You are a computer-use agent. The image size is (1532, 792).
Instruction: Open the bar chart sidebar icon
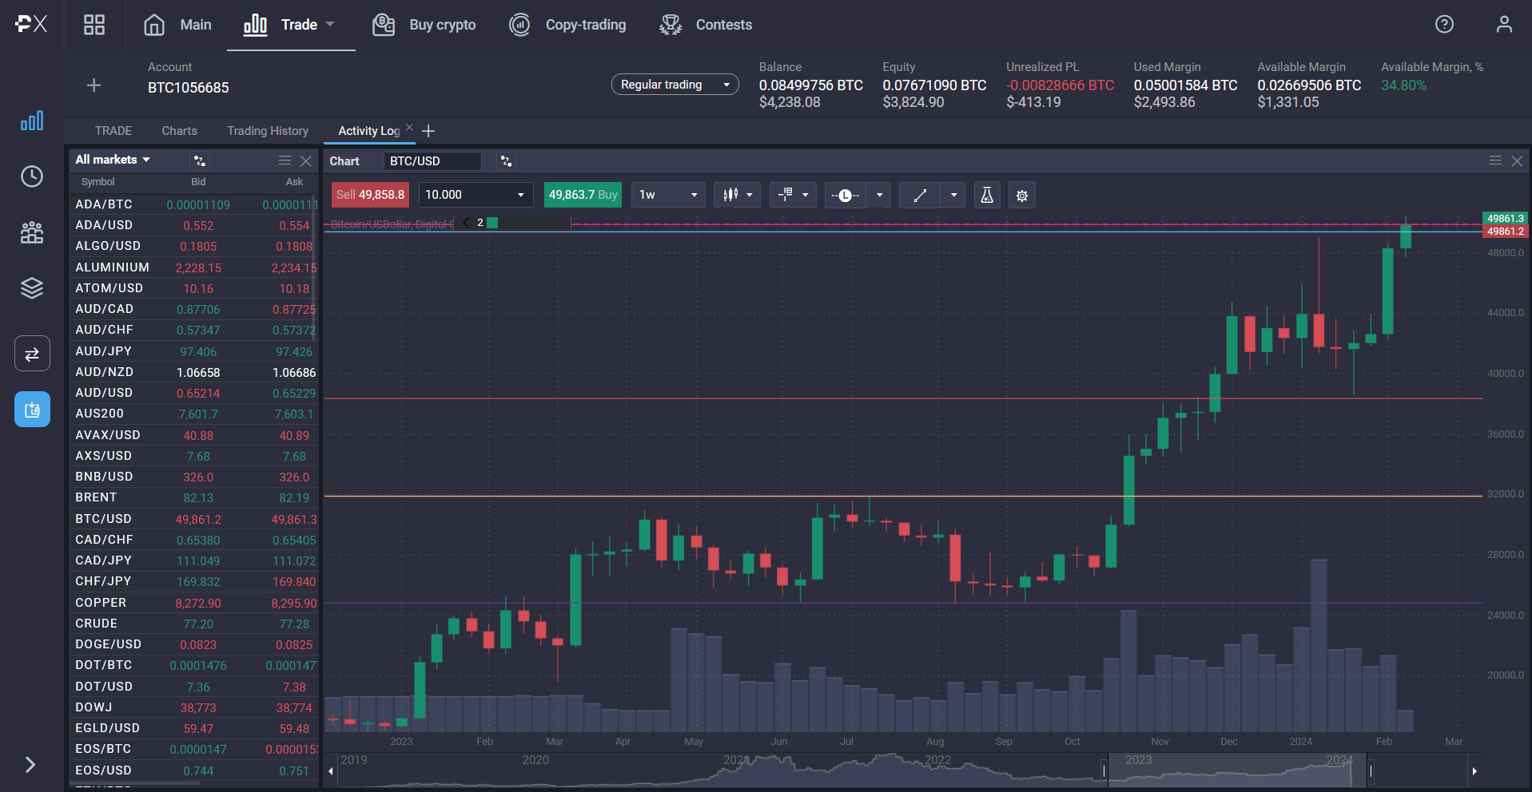tap(32, 121)
